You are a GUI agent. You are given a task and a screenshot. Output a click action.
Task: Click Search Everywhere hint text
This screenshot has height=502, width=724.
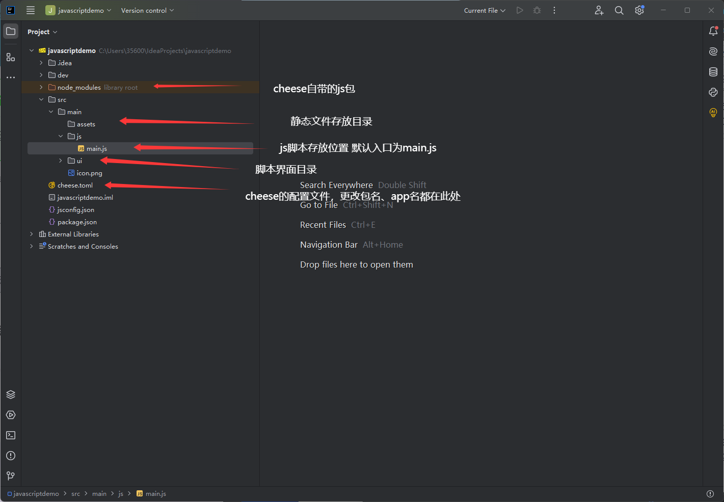(336, 185)
